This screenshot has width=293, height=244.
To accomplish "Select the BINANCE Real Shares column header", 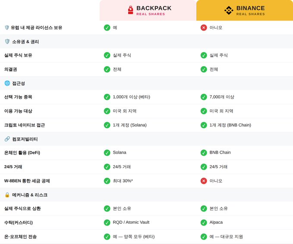I will (245, 10).
